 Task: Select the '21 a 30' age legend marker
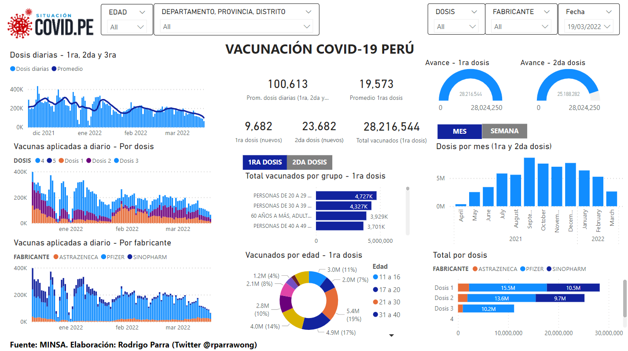[x=375, y=302]
